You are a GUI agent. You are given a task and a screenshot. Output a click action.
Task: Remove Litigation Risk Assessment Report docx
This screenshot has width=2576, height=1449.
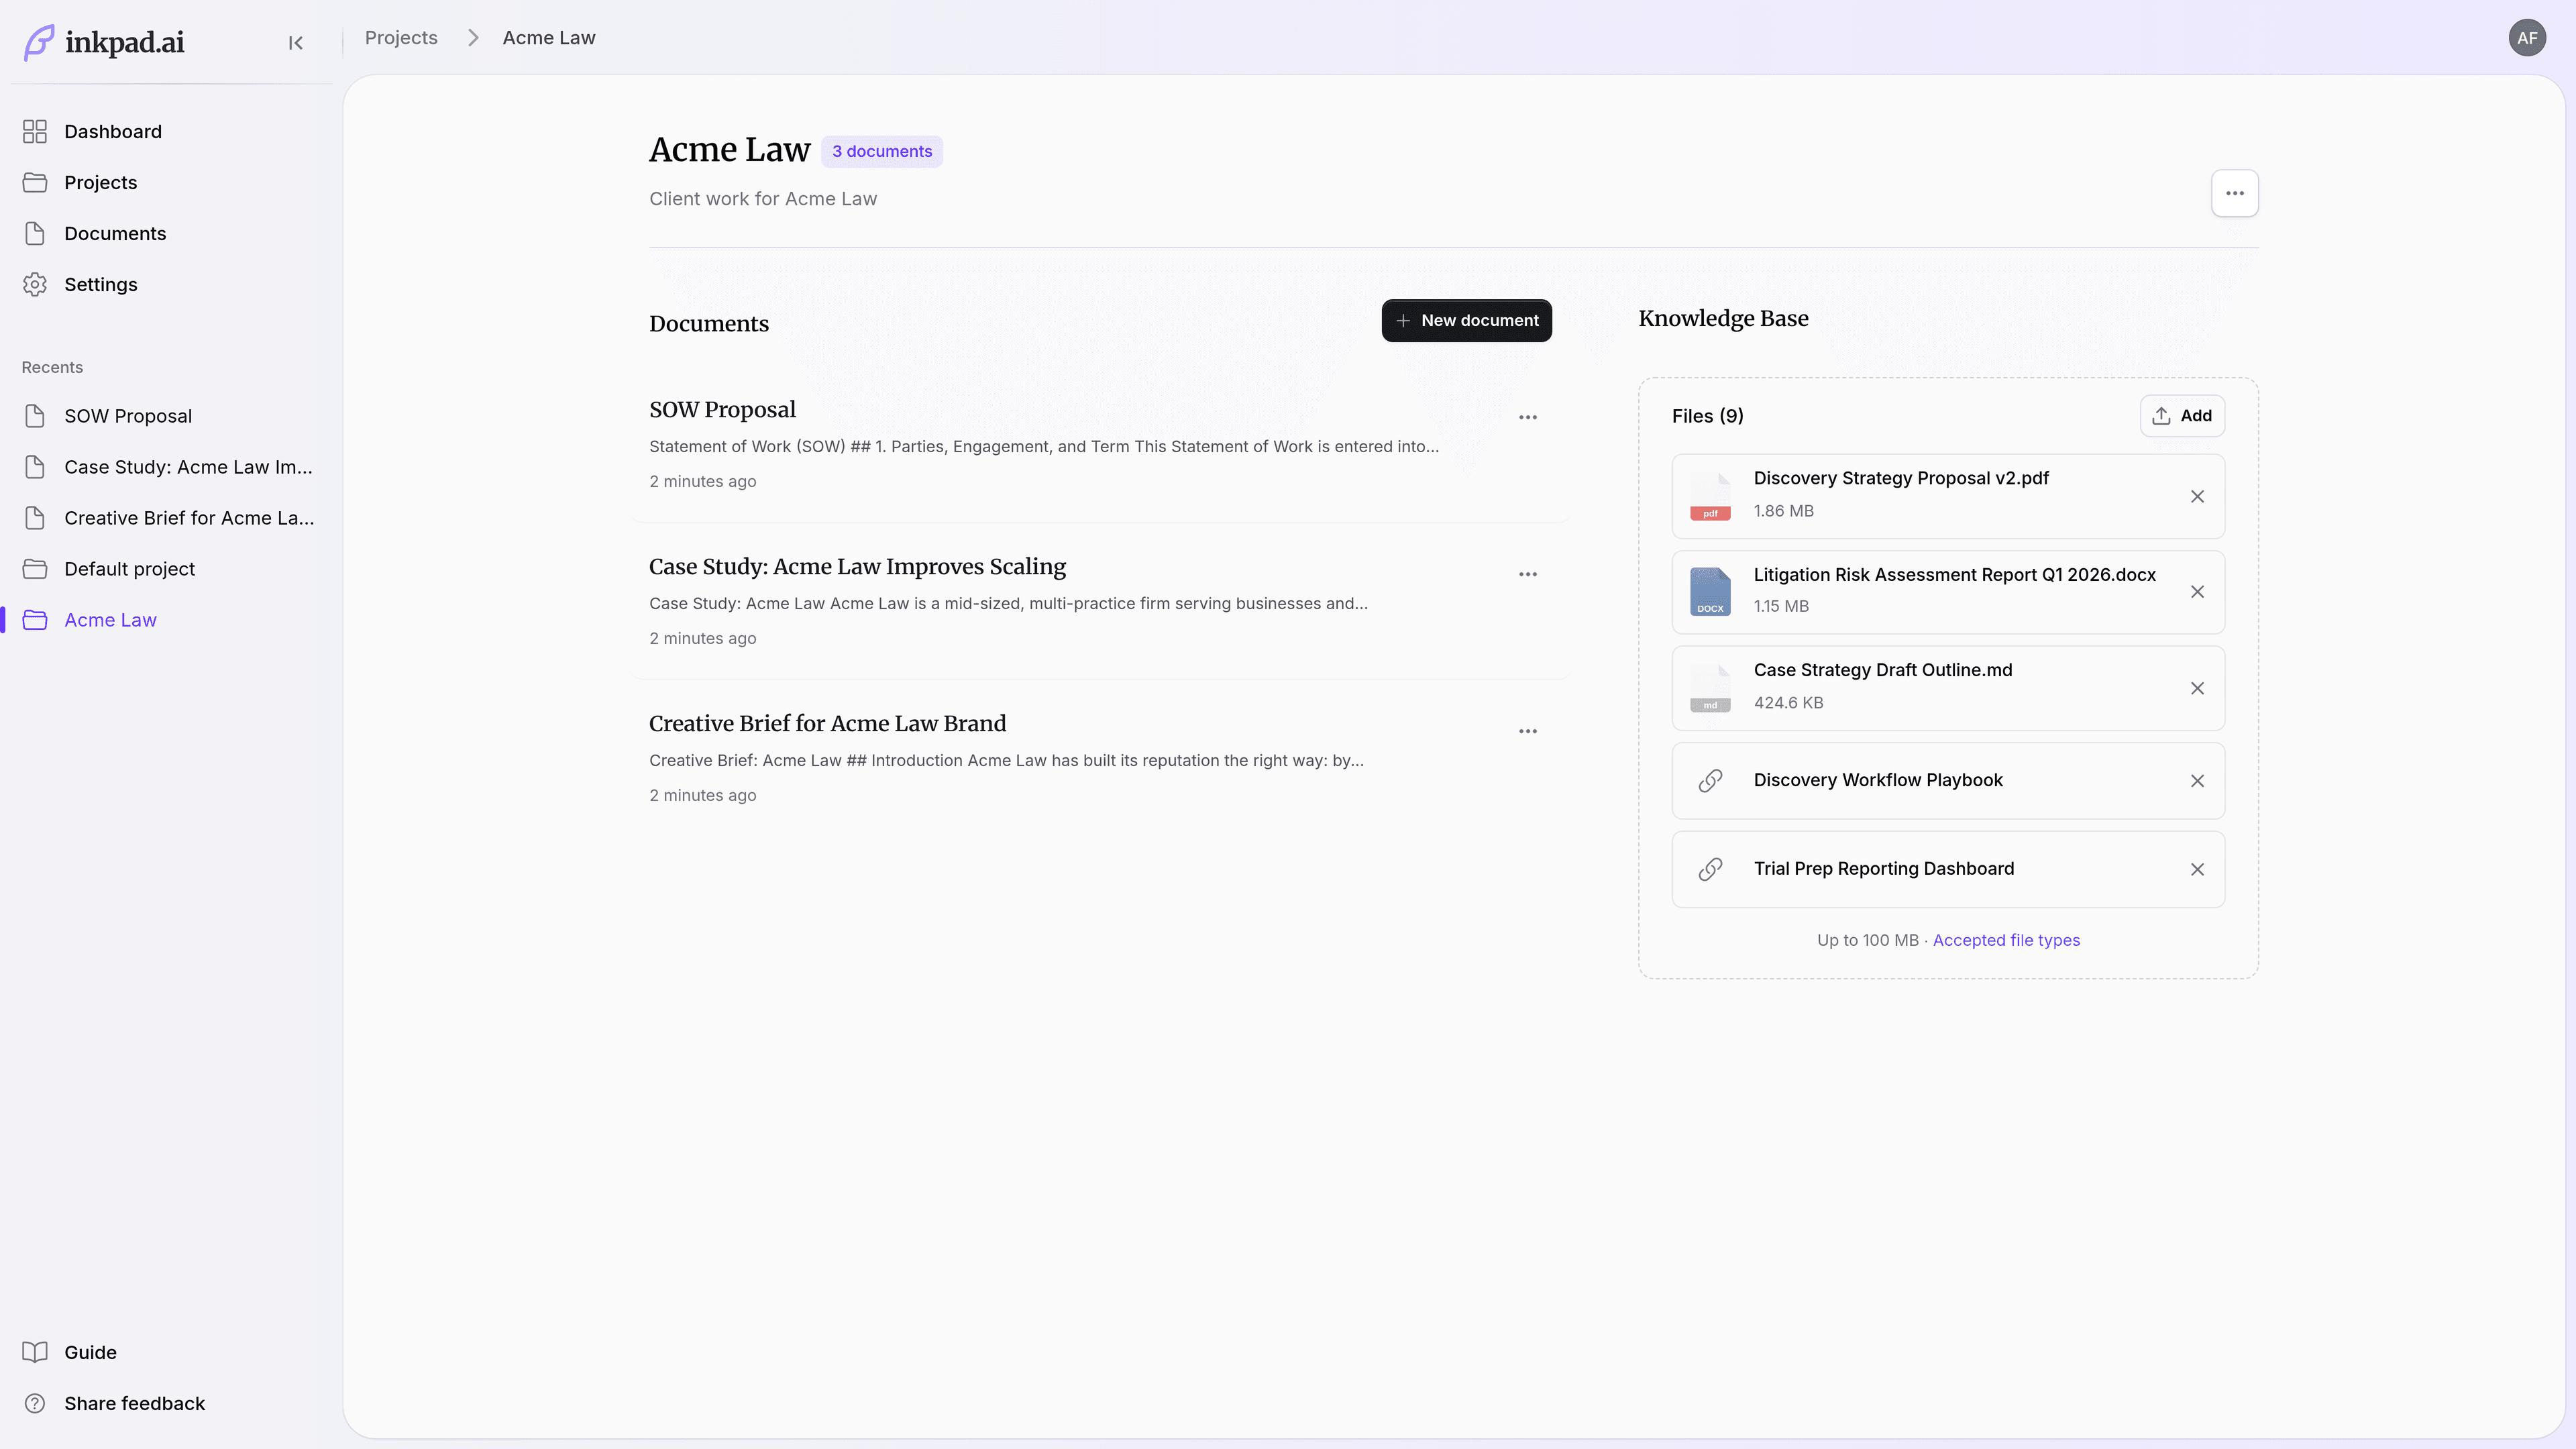[2197, 592]
